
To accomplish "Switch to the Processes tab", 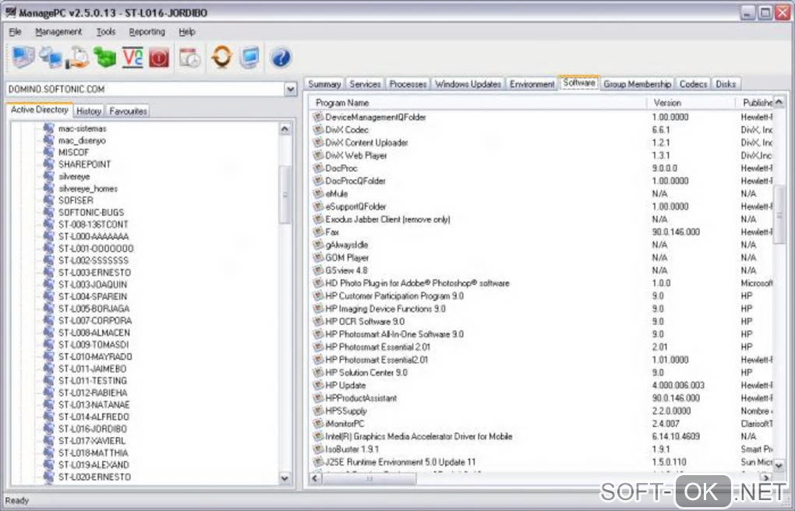I will pos(408,84).
